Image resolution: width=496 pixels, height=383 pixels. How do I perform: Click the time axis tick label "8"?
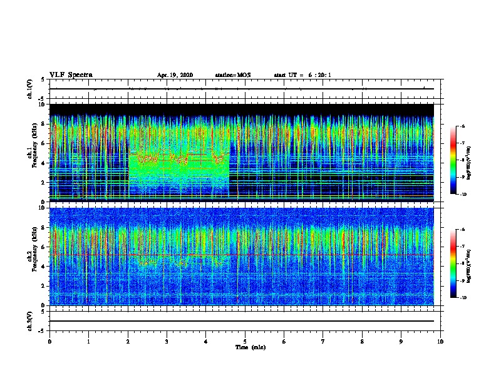point(362,342)
